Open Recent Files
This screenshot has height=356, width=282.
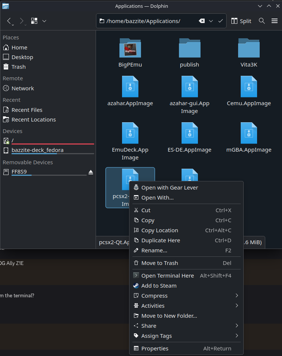pyautogui.click(x=47, y=110)
